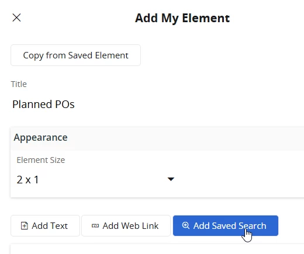
Task: Choose the Add Web Link button label
Action: pyautogui.click(x=130, y=226)
